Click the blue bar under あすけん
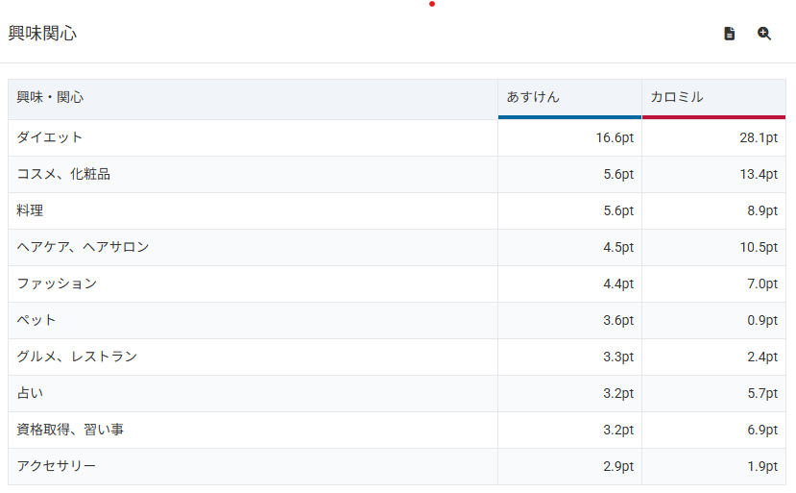Screen dimensions: 796x493 569,117
